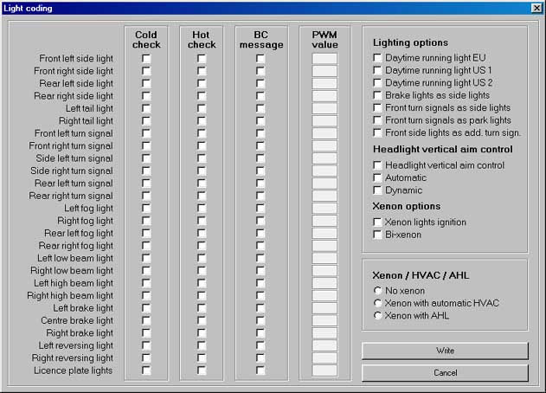Toggle Hot check for Right fog light

point(202,221)
